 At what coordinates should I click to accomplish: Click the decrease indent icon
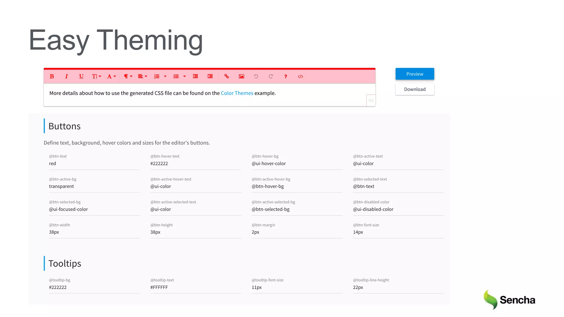coord(195,76)
